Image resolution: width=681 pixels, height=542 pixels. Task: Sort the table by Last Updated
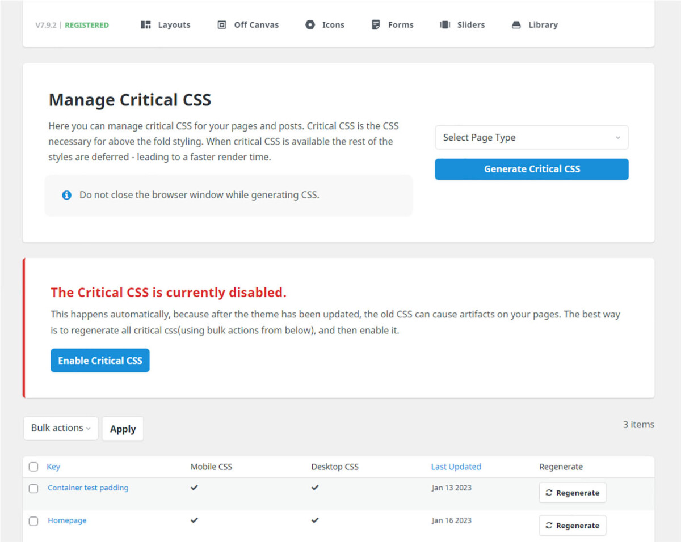point(456,467)
